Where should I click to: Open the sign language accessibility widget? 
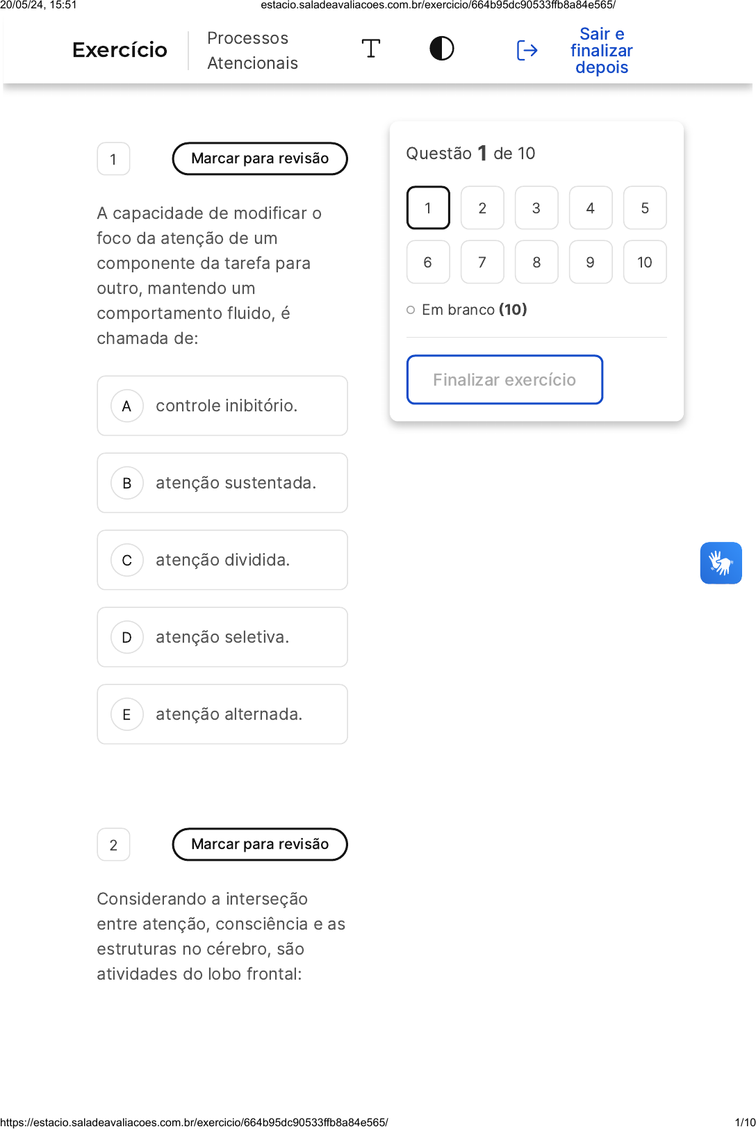(721, 563)
